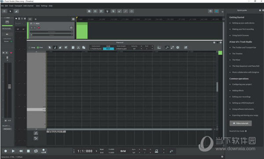264x159 pixels.
Task: Select the arrow selection tool in Pianoroll
Action: (49, 47)
